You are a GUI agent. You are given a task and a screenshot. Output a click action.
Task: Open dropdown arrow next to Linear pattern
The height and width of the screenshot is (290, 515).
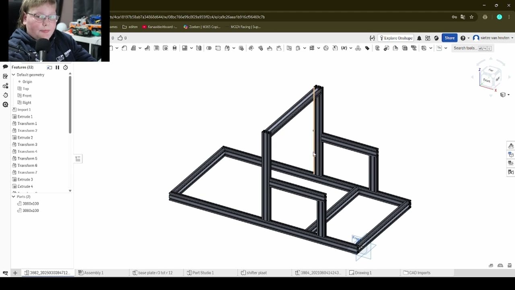(x=192, y=48)
